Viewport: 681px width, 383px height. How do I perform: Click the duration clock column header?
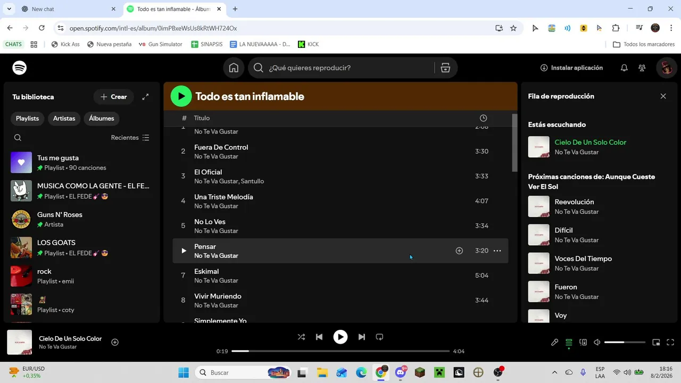pos(483,118)
